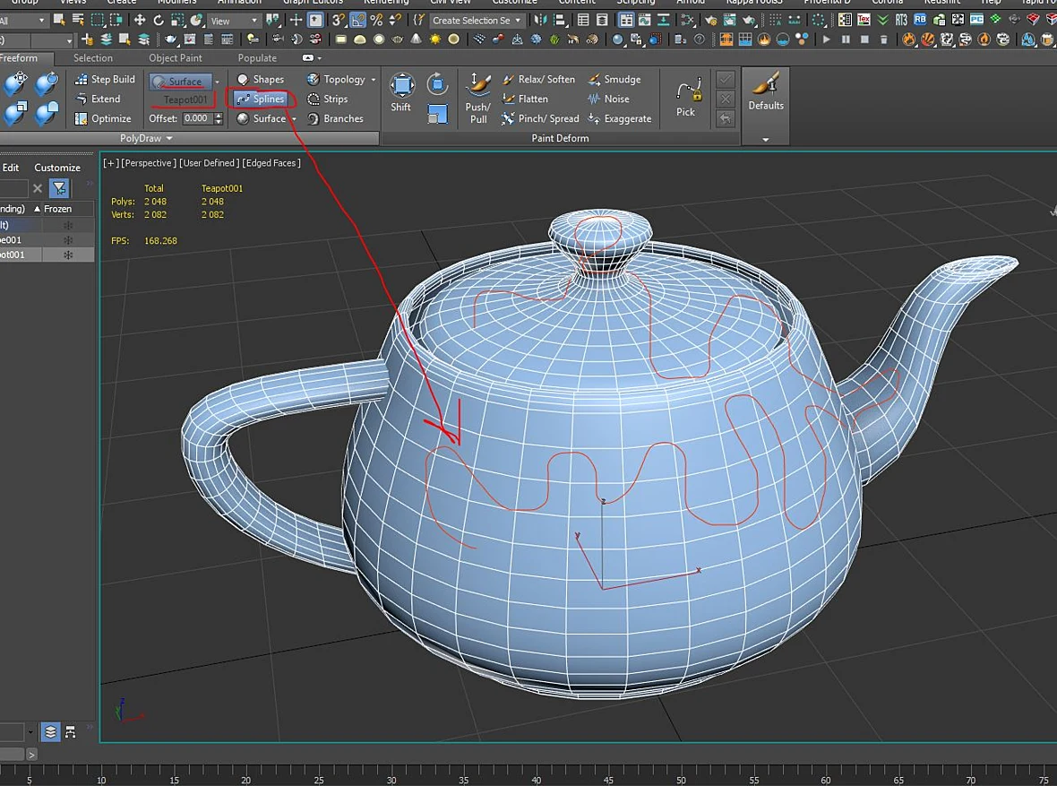Toggle the Select and Manipulate button

pyautogui.click(x=296, y=20)
